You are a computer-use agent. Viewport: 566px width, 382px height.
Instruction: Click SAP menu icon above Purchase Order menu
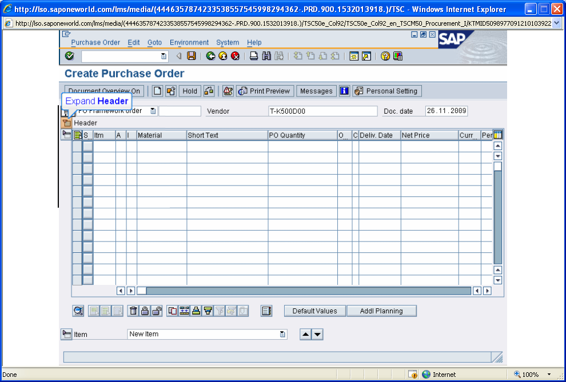pyautogui.click(x=66, y=34)
